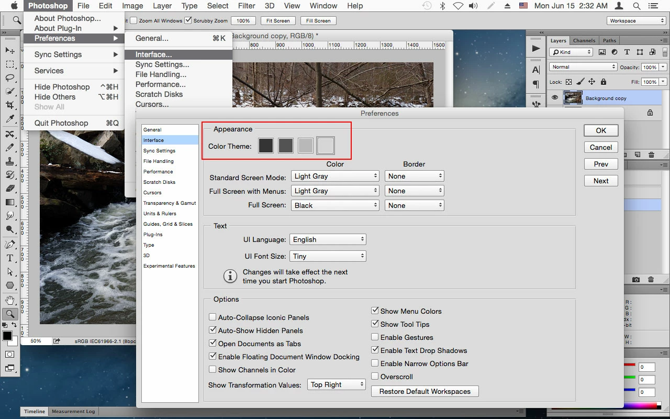Select the Healing Brush tool
Viewport: 670px width, 419px height.
[x=10, y=134]
